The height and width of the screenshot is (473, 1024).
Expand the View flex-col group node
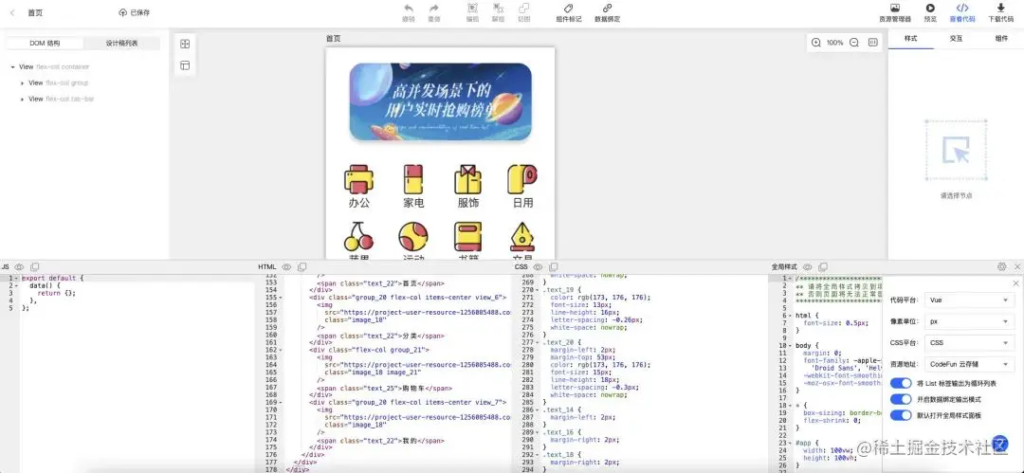[22, 83]
